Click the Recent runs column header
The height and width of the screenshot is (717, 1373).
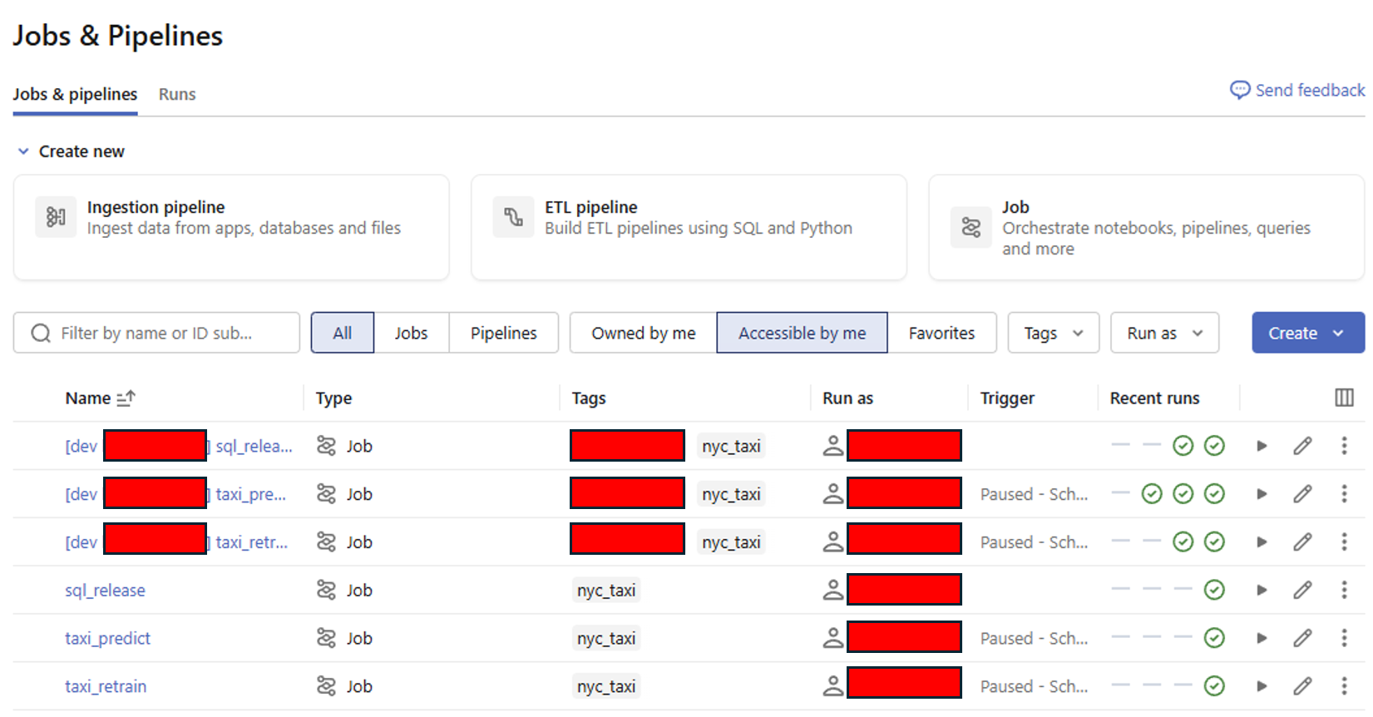pyautogui.click(x=1154, y=398)
